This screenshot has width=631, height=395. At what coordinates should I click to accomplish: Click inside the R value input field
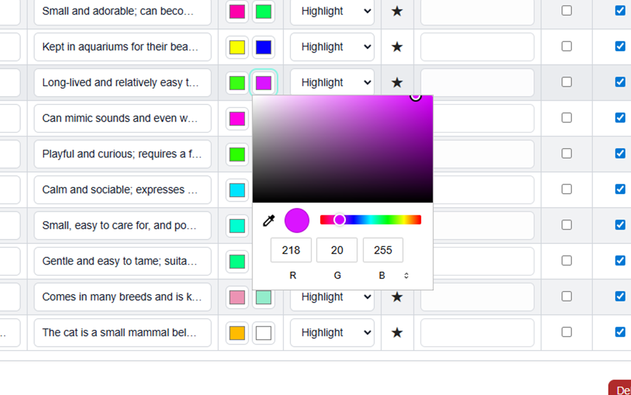[x=291, y=250]
